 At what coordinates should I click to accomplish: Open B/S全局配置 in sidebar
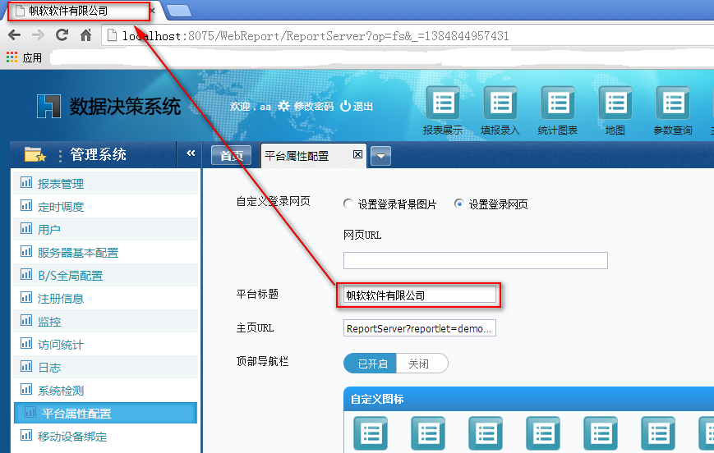[106, 275]
